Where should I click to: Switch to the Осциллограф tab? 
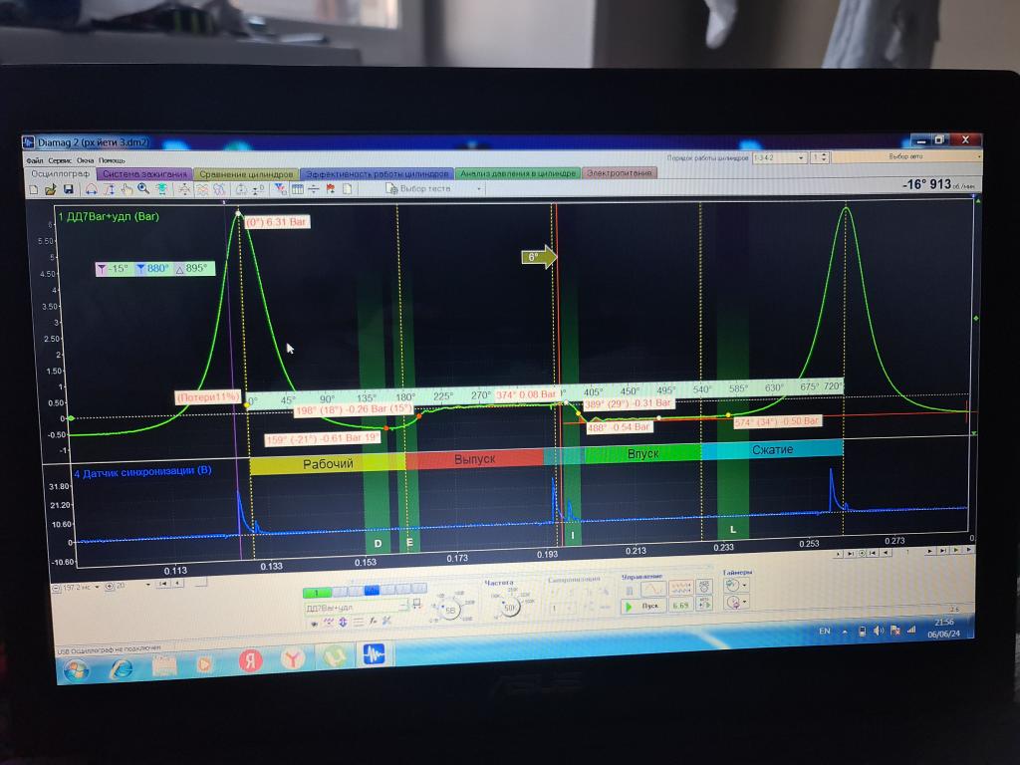tap(61, 174)
